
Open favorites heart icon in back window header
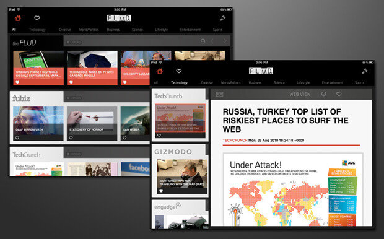coord(37,18)
